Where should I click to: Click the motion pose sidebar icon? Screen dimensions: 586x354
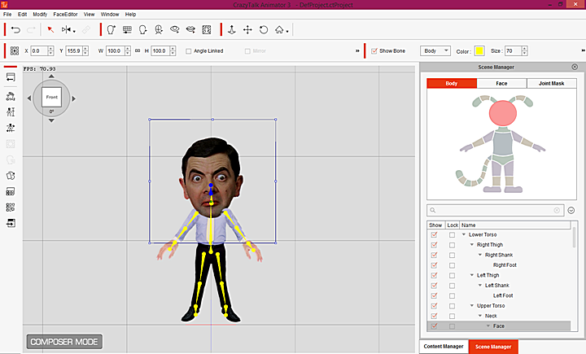(11, 128)
